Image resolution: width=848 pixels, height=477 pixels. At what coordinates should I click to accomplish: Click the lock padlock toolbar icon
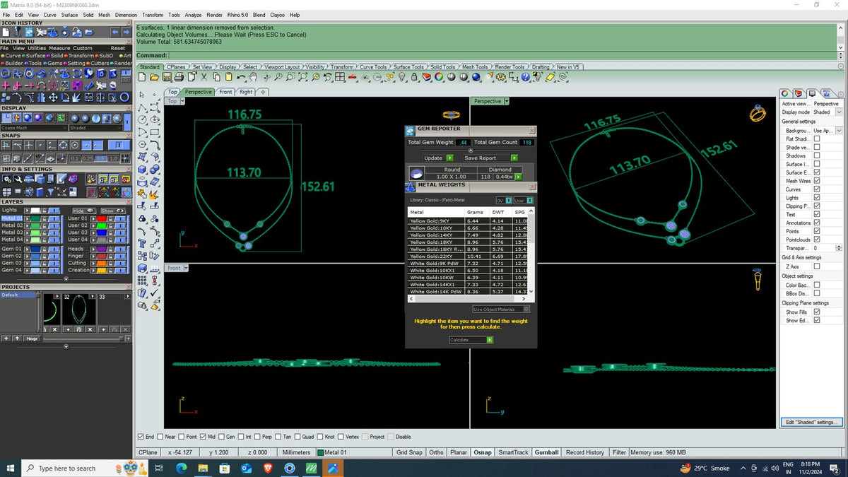pos(414,76)
